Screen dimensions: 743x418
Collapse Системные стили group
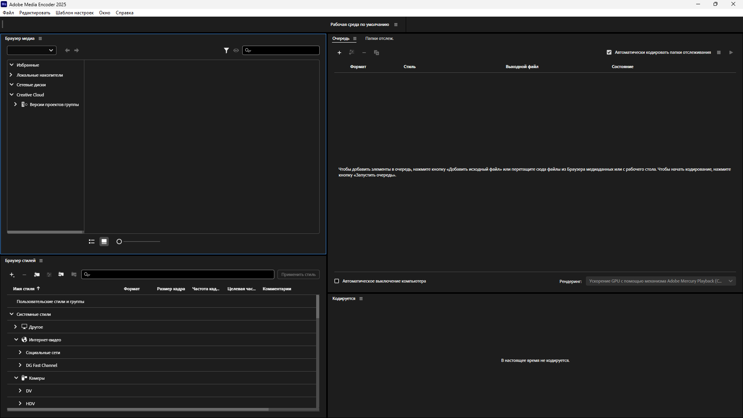[x=12, y=314]
